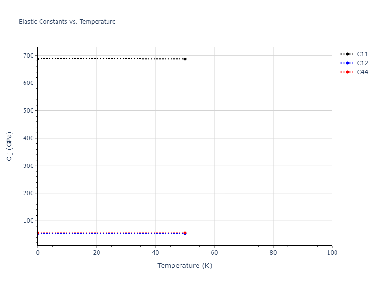The width and height of the screenshot is (377, 283).
Task: Click the x-axis tick label '20'
Action: coord(97,253)
